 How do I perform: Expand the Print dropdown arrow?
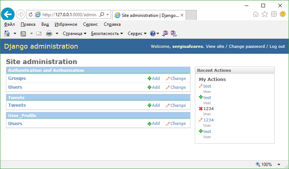(57, 34)
